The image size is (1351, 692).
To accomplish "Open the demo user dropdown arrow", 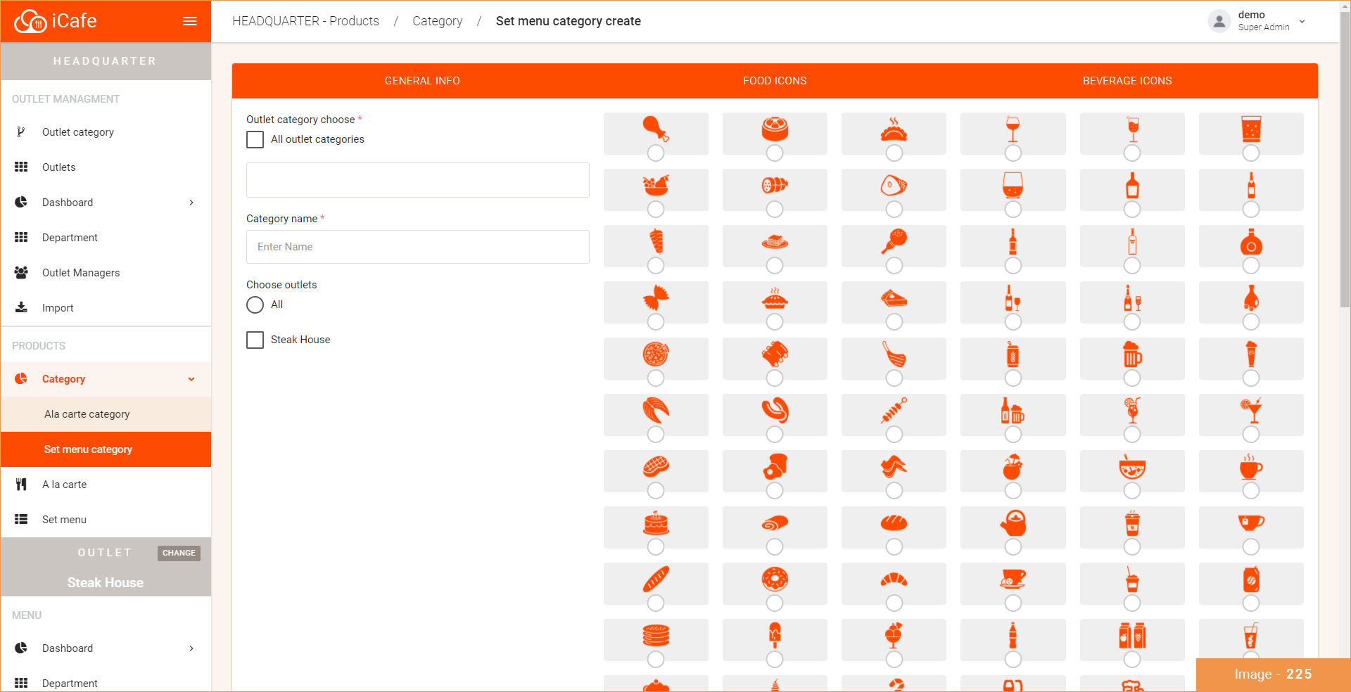I will tap(1302, 21).
